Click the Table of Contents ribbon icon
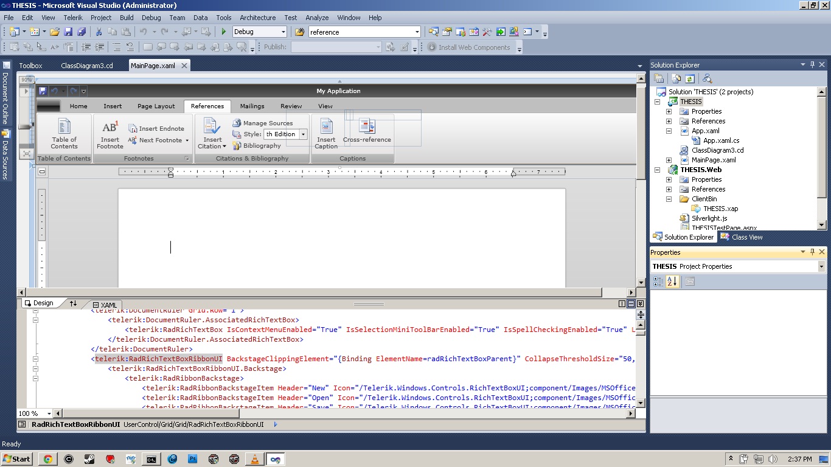Viewport: 831px width, 467px height. click(x=64, y=126)
